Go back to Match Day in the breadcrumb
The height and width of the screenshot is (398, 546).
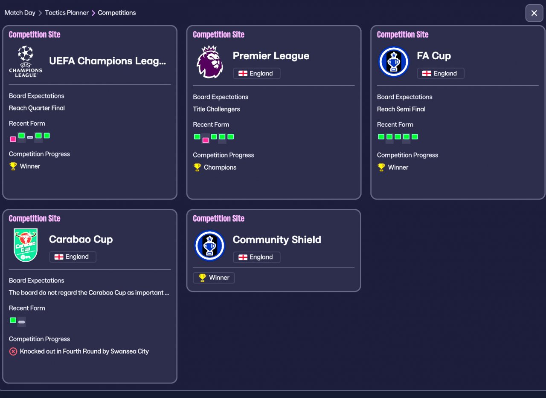pyautogui.click(x=20, y=13)
